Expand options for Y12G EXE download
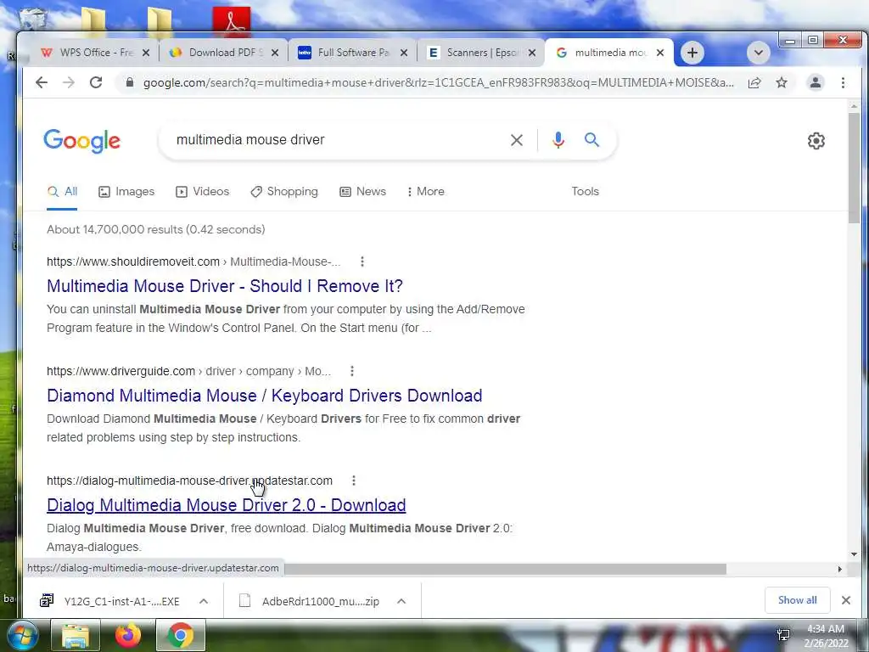 click(x=204, y=601)
